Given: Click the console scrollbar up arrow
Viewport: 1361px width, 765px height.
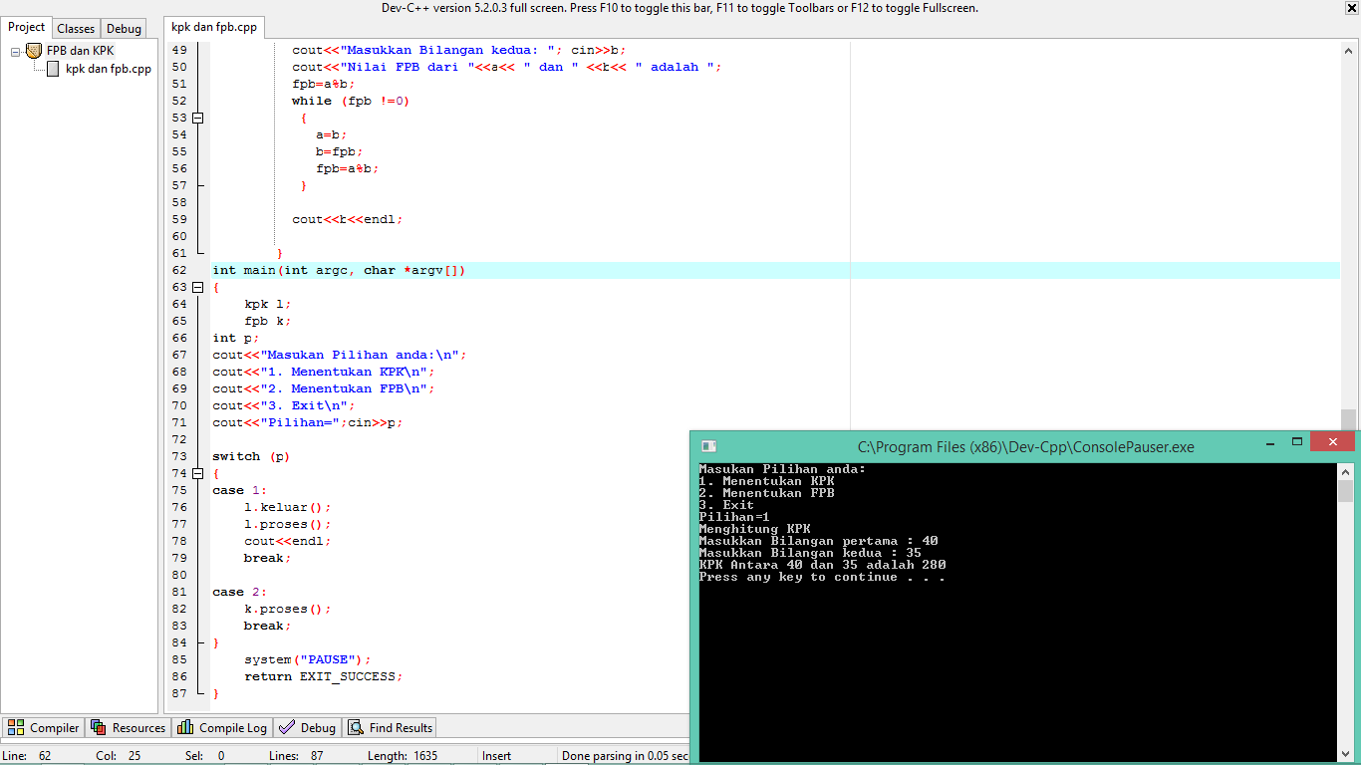Looking at the screenshot, I should [1346, 471].
